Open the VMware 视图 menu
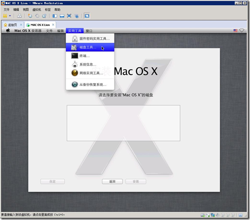The height and width of the screenshot is (220, 250). pos(26,9)
